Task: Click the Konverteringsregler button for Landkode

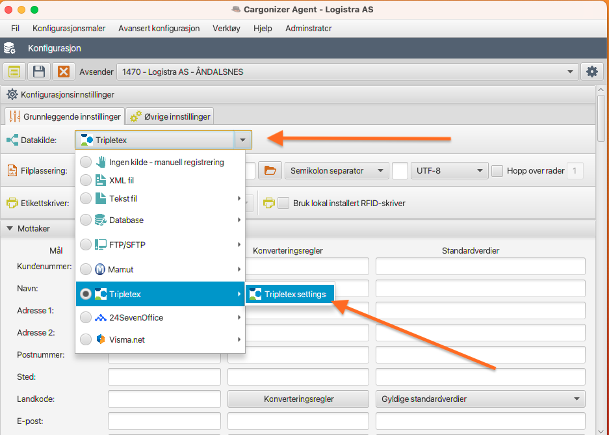Action: point(298,399)
